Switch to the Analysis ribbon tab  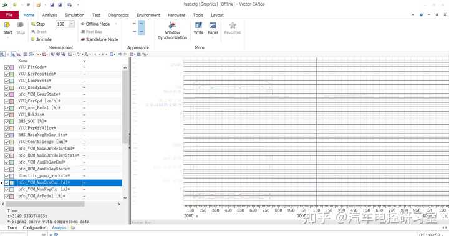click(x=49, y=15)
